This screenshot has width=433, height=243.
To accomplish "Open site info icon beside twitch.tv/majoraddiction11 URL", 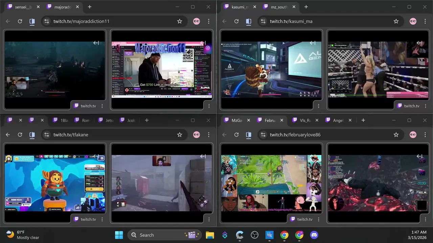I will 47,21.
